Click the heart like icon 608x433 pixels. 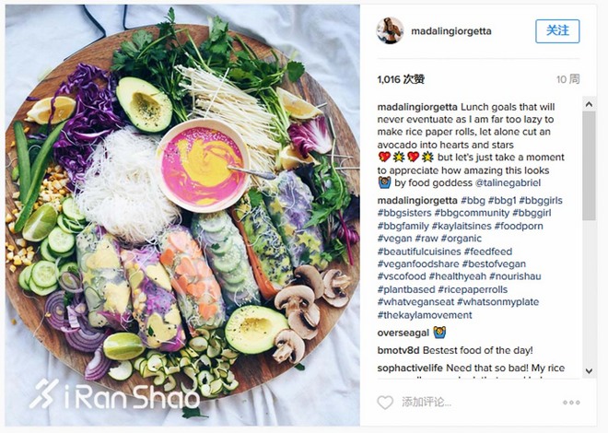pos(385,403)
